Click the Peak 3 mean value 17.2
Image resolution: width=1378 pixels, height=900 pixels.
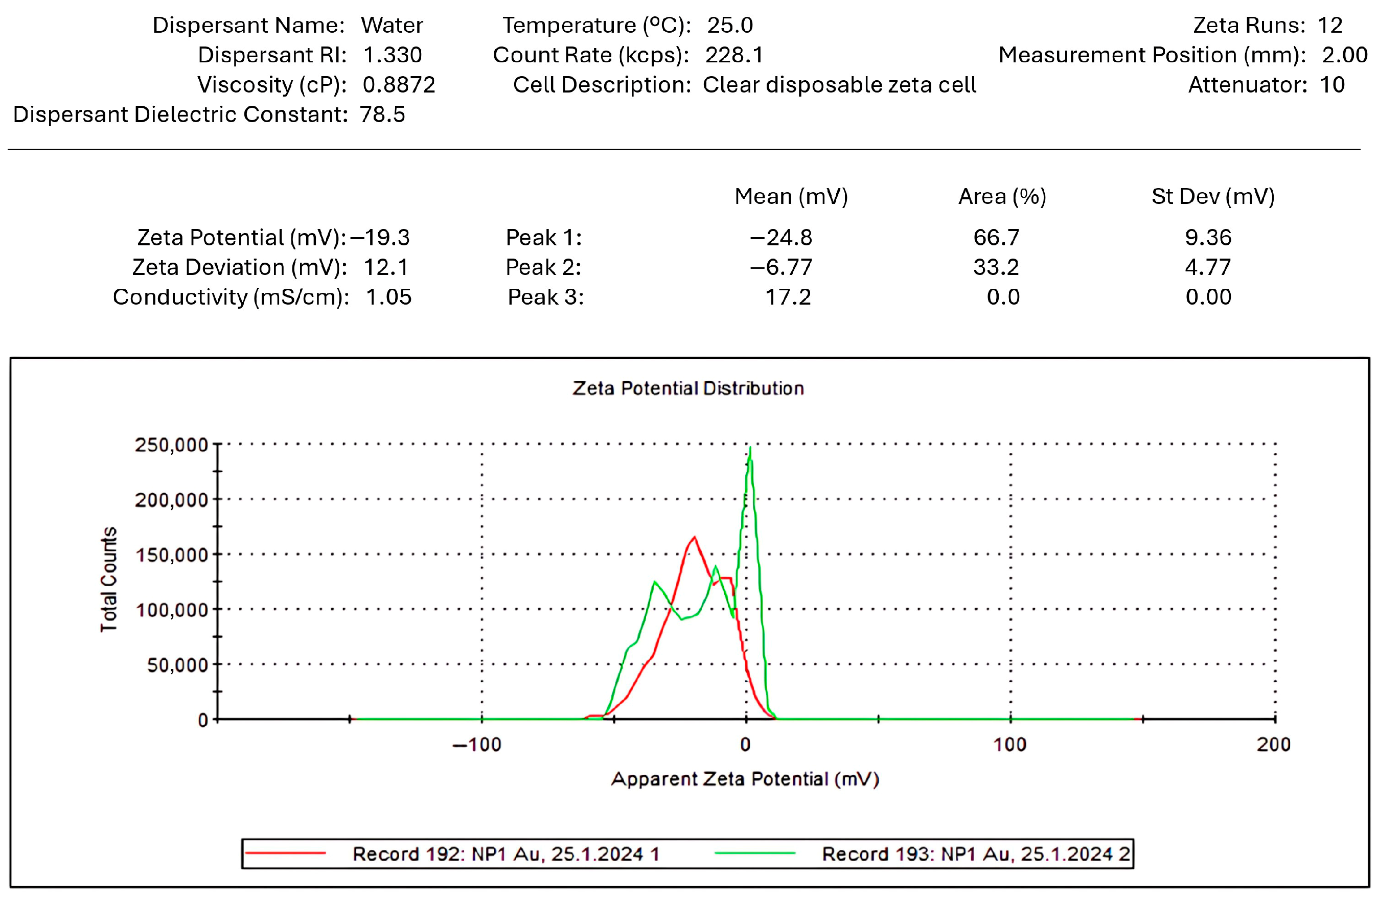point(788,297)
